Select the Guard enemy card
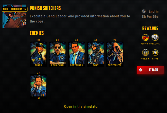 38,54
